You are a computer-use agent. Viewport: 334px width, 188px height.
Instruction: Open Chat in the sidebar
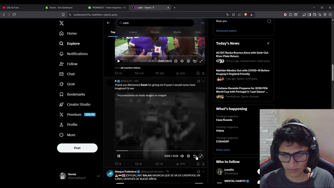coord(67,74)
